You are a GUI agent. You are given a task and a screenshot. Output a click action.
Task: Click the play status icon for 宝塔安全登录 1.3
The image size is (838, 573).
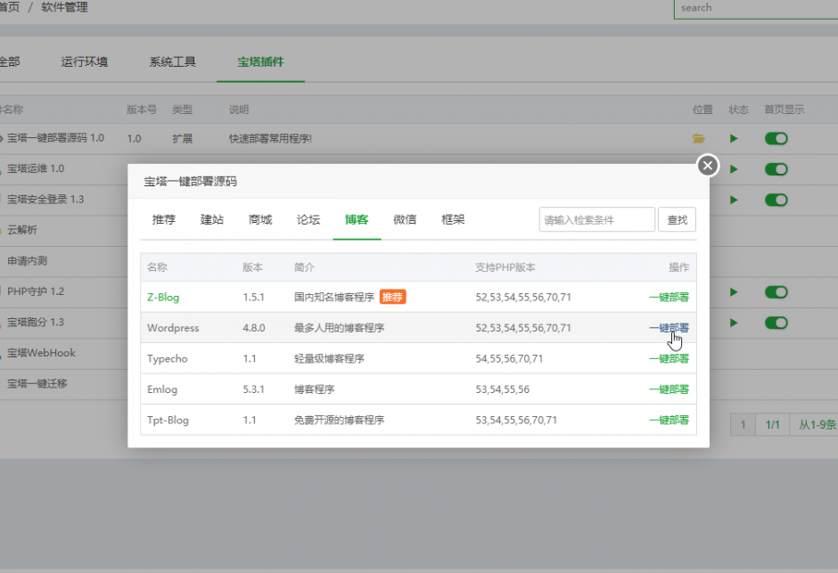point(734,201)
